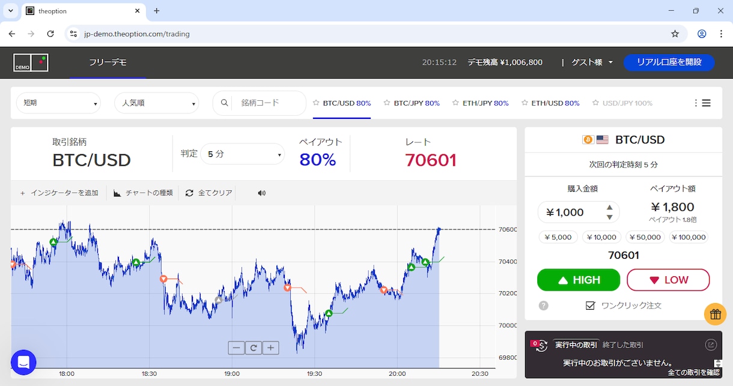This screenshot has width=733, height=386.
Task: Mute chart sound with speaker icon
Action: [x=261, y=193]
